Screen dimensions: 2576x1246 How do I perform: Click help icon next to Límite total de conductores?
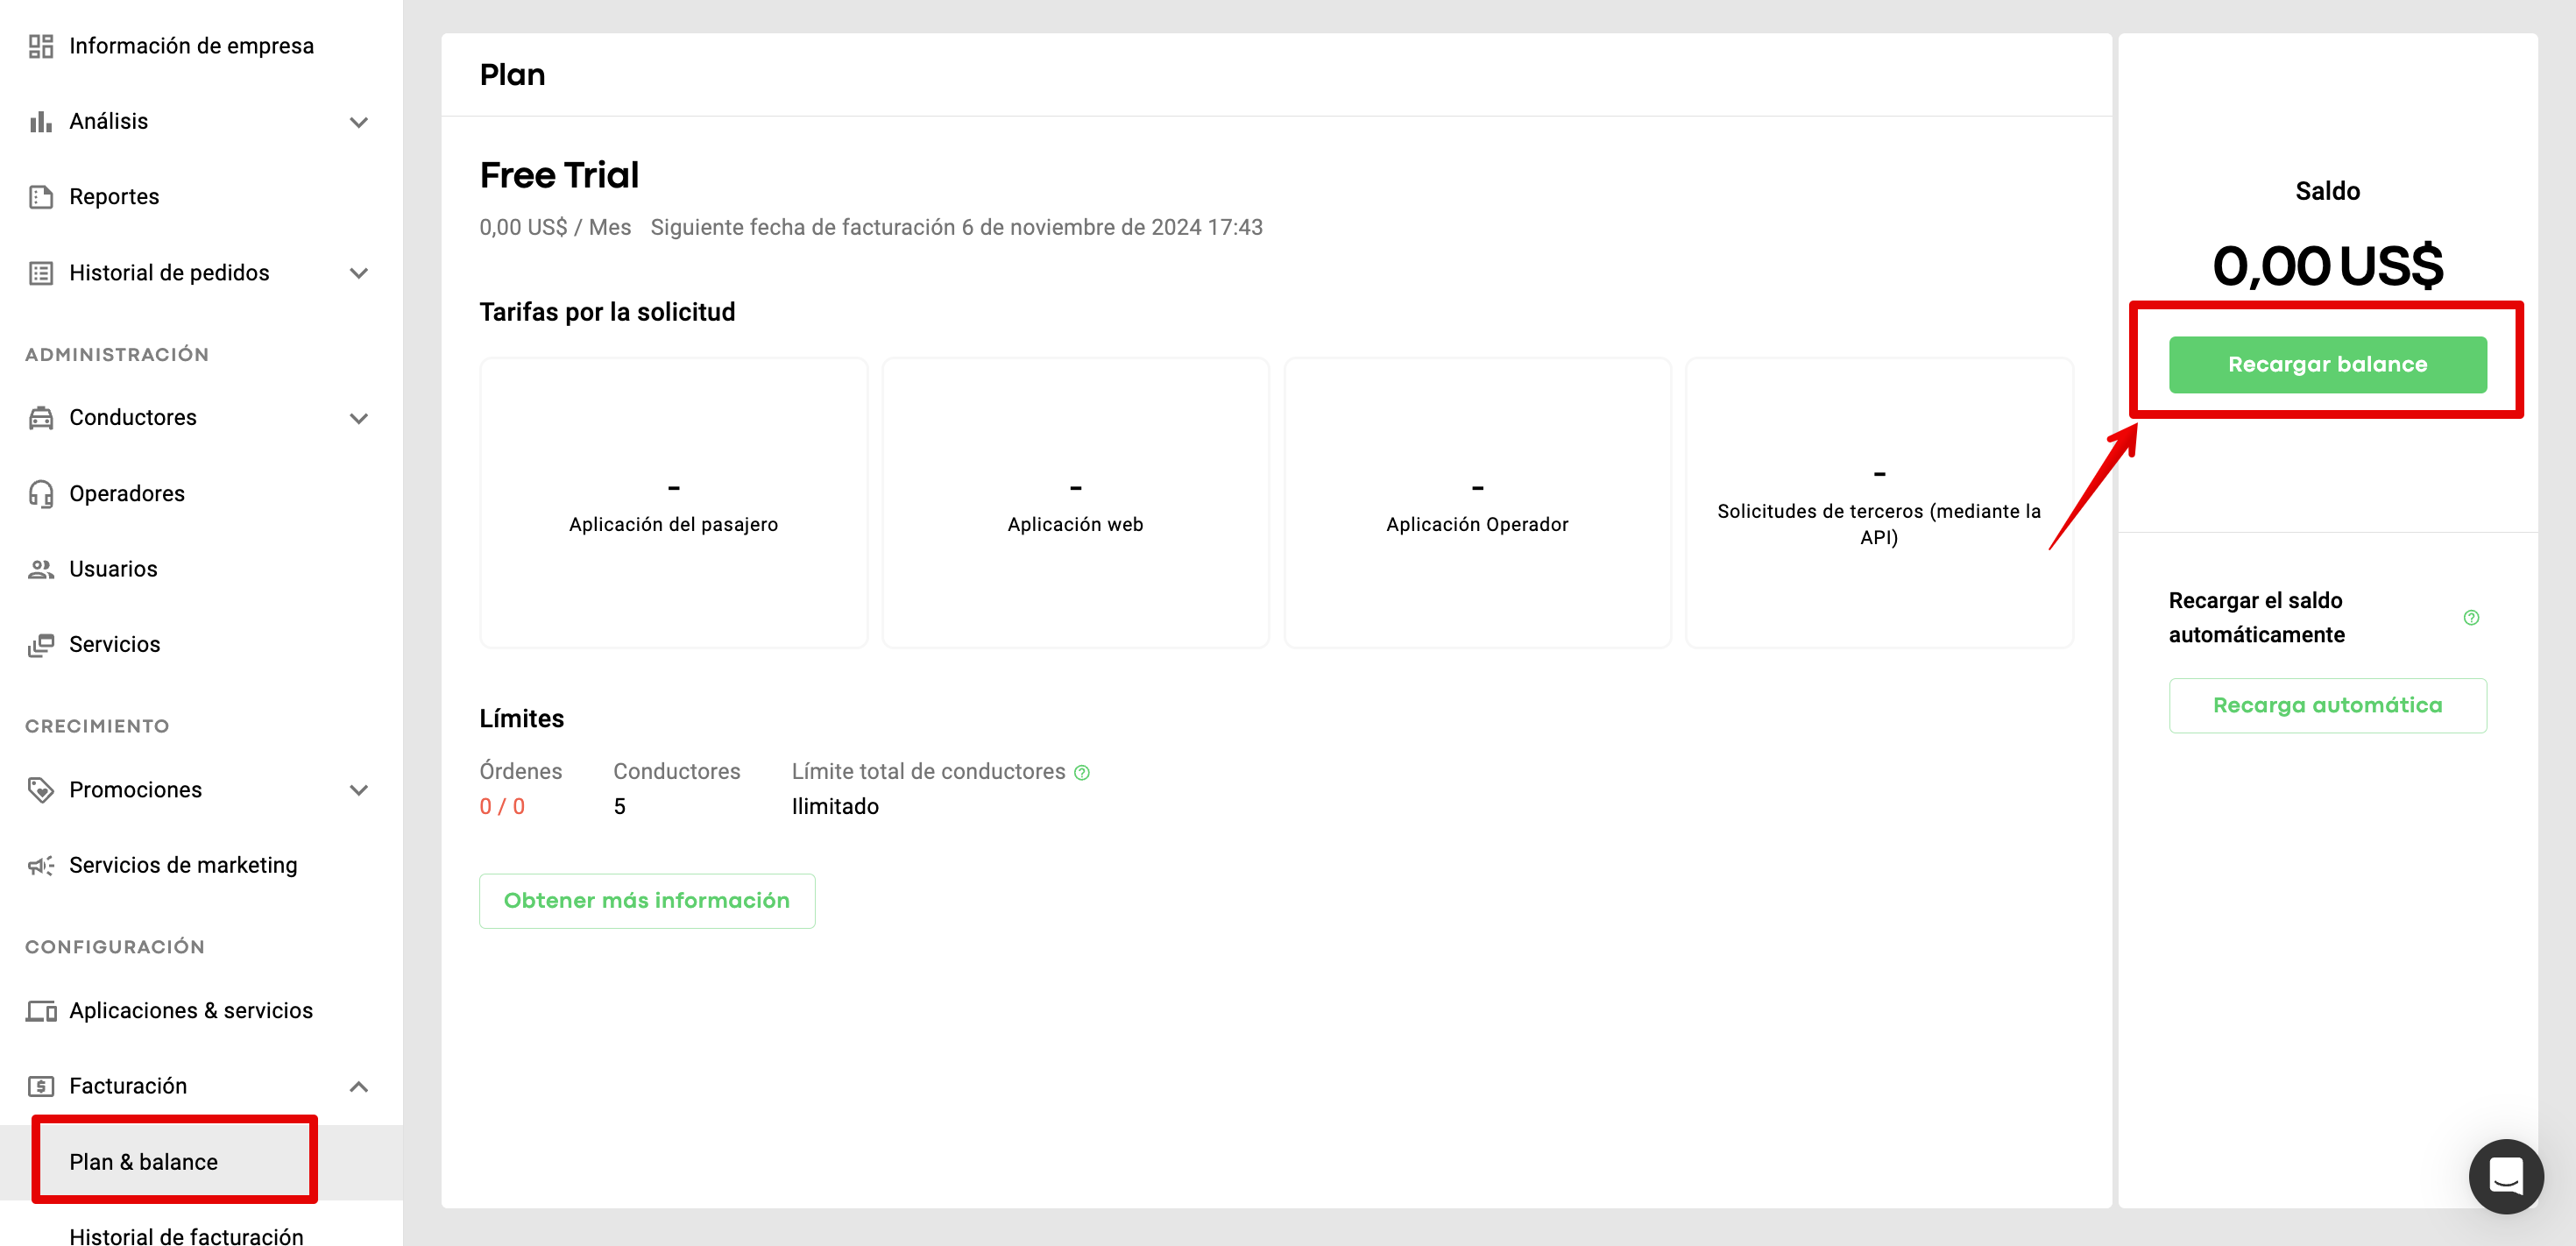1081,773
